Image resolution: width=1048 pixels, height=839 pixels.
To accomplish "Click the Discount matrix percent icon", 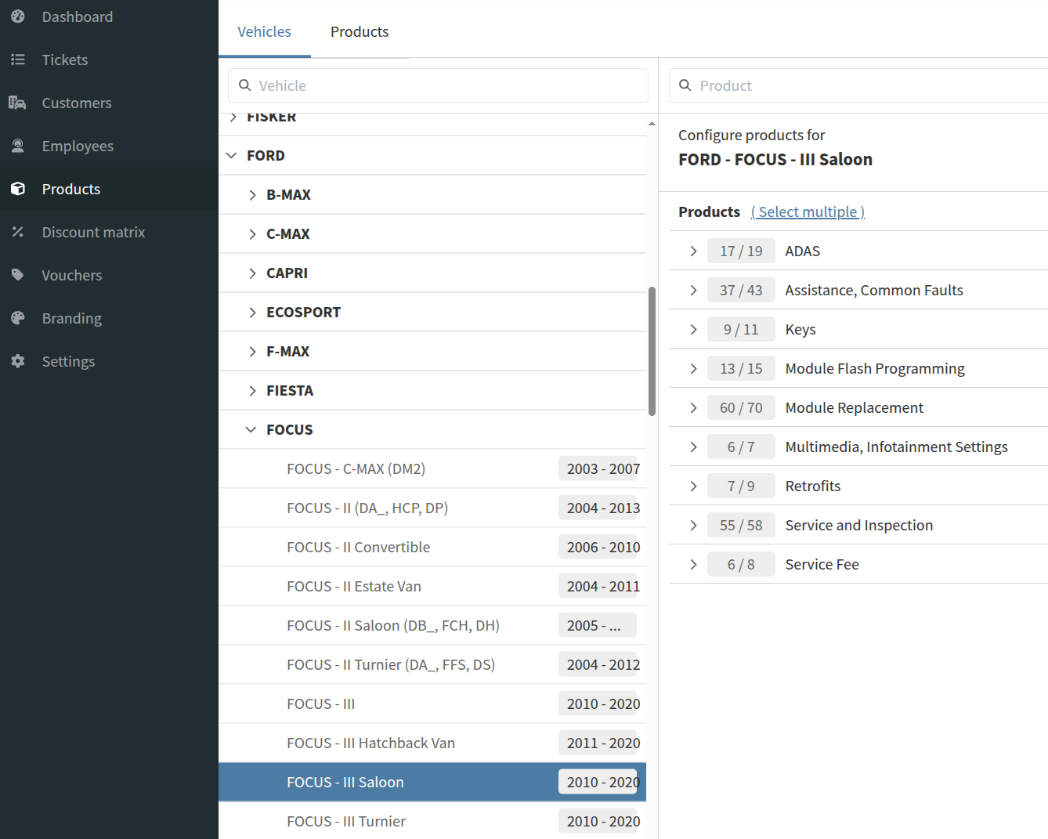I will pyautogui.click(x=18, y=232).
